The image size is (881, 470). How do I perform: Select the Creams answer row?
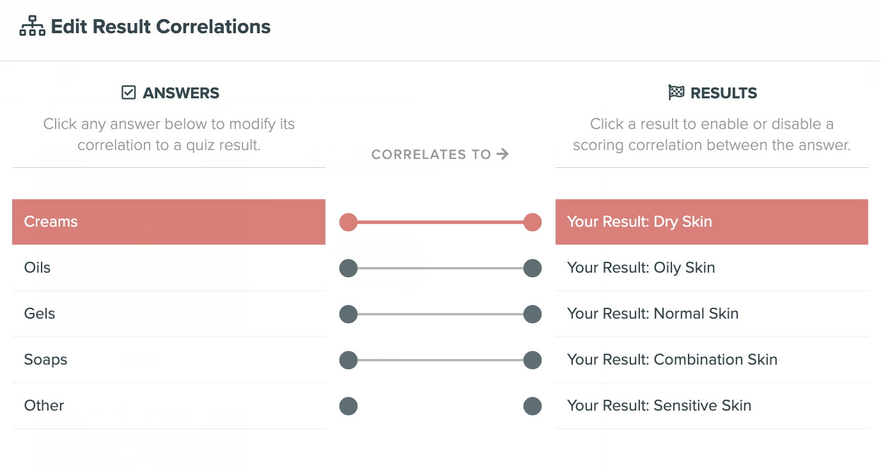point(168,222)
